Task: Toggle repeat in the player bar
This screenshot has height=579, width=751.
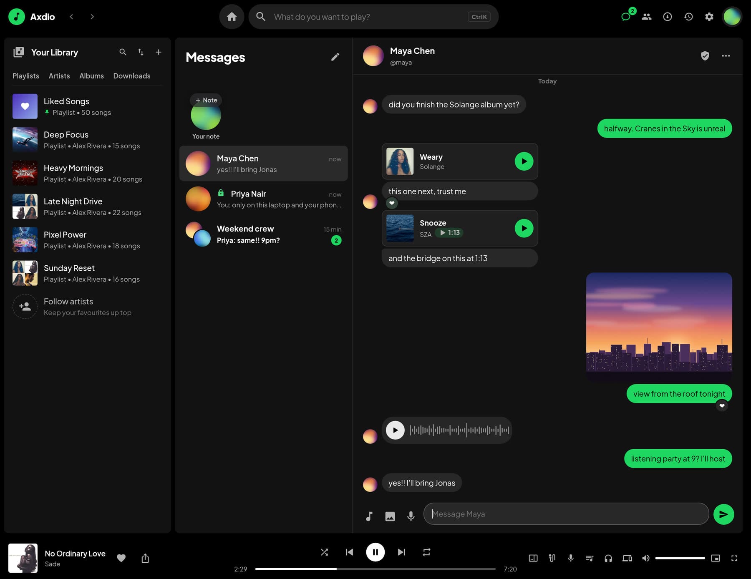Action: click(x=426, y=552)
